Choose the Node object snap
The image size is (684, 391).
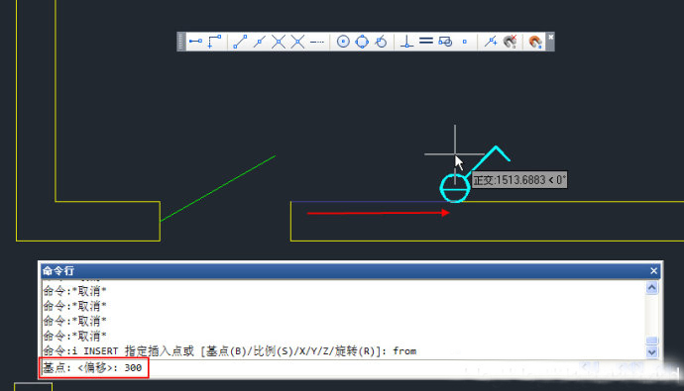465,42
